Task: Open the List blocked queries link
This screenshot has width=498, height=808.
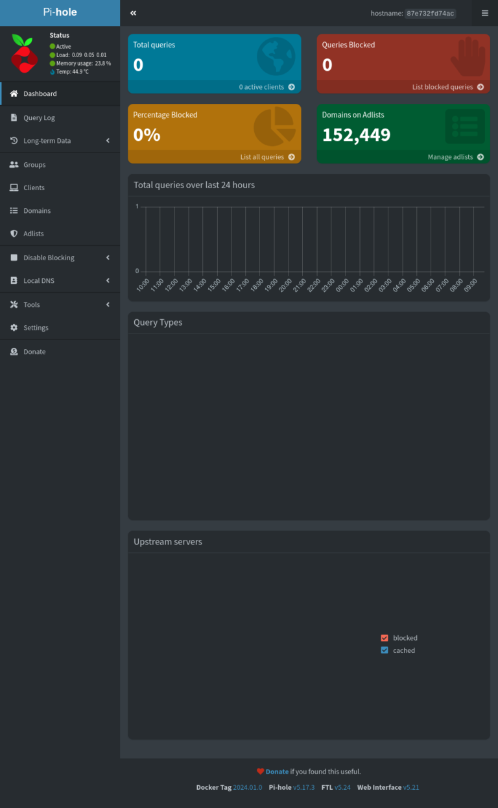Action: coord(447,87)
